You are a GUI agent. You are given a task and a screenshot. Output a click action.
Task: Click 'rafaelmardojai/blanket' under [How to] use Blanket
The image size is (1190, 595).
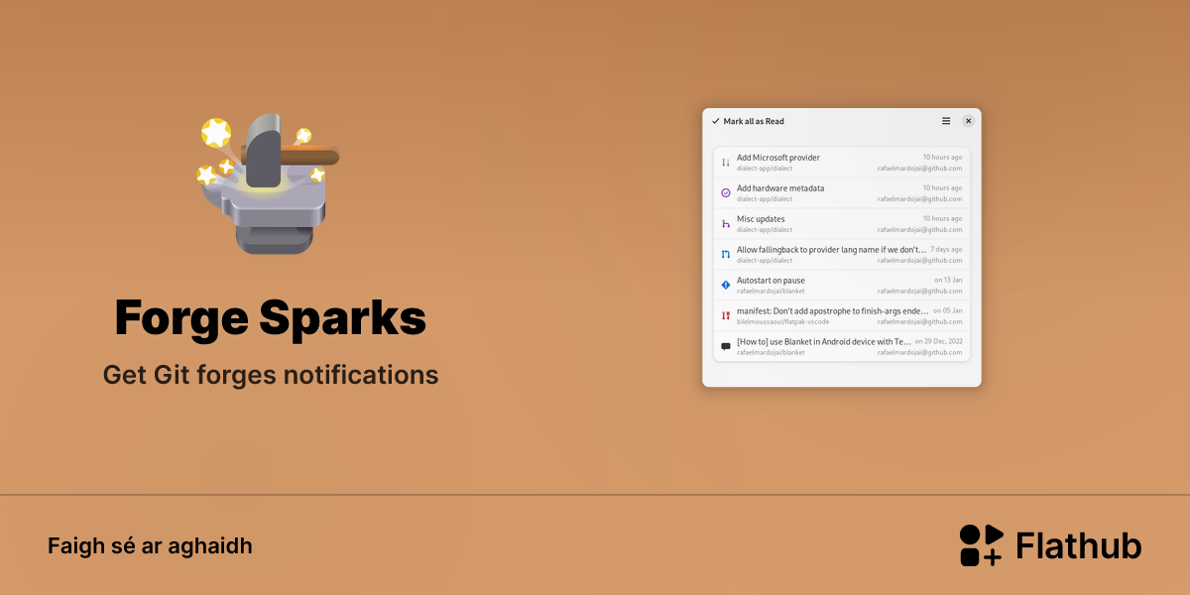click(x=771, y=353)
